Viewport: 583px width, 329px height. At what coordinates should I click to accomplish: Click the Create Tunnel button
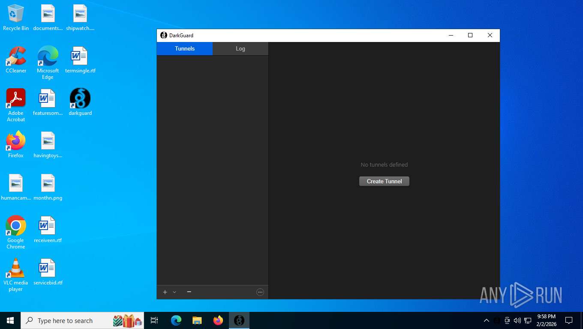pyautogui.click(x=384, y=181)
